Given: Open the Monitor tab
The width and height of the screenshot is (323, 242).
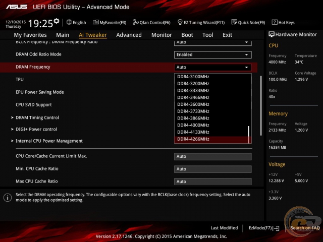Looking at the screenshot, I should pyautogui.click(x=161, y=35).
